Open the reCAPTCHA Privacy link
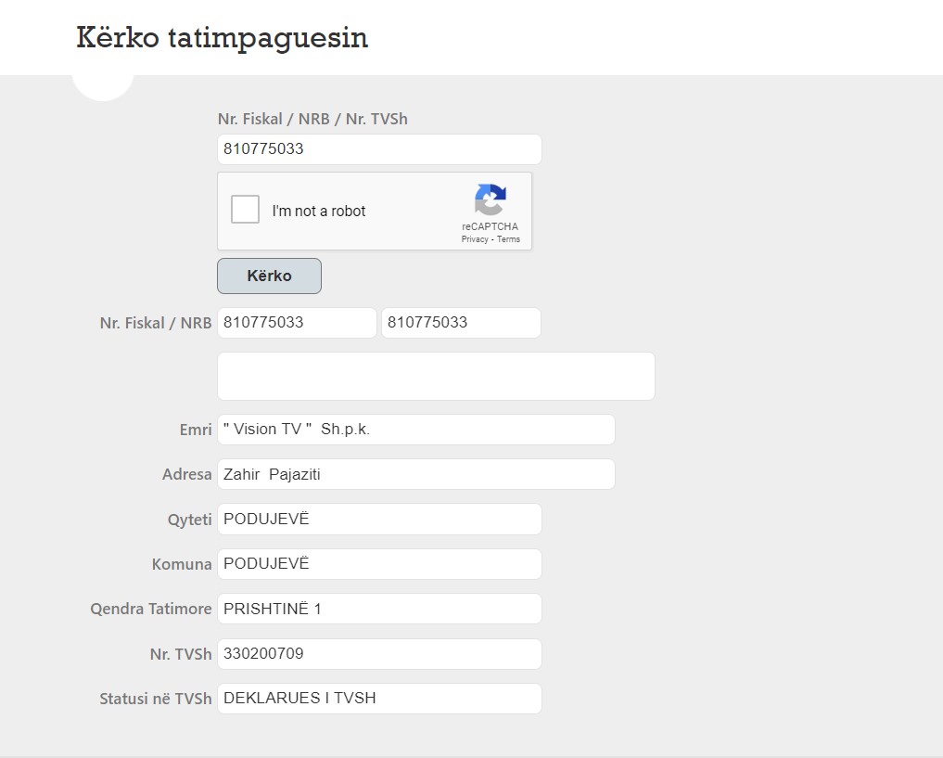This screenshot has width=943, height=758. tap(475, 239)
